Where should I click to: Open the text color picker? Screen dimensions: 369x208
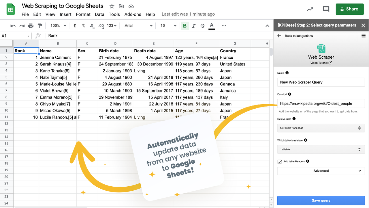point(212,26)
